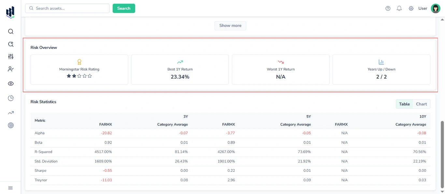Click the app logo at top left

click(10, 12)
